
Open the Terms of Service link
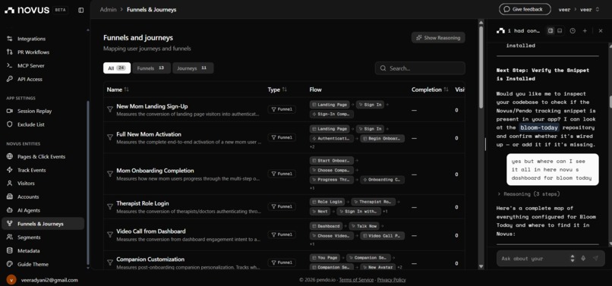pyautogui.click(x=356, y=280)
